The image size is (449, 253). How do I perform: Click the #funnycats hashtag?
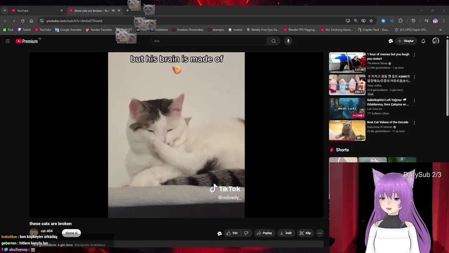82,245
